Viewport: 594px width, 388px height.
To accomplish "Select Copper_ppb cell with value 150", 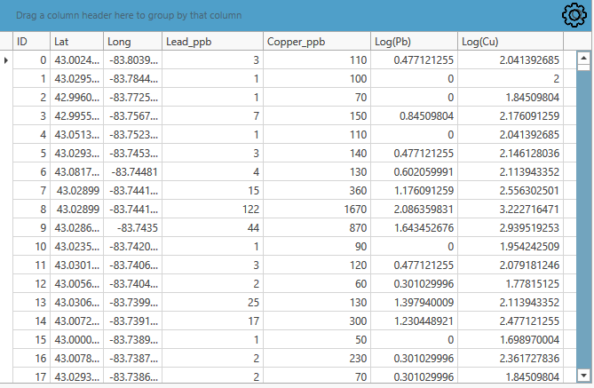I will coord(317,116).
